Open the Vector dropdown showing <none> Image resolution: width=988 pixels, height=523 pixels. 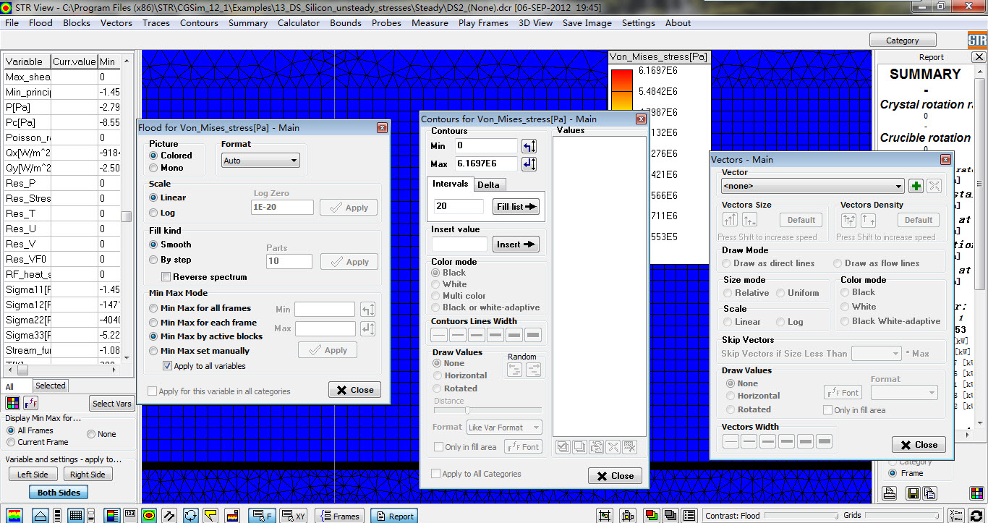tap(813, 186)
